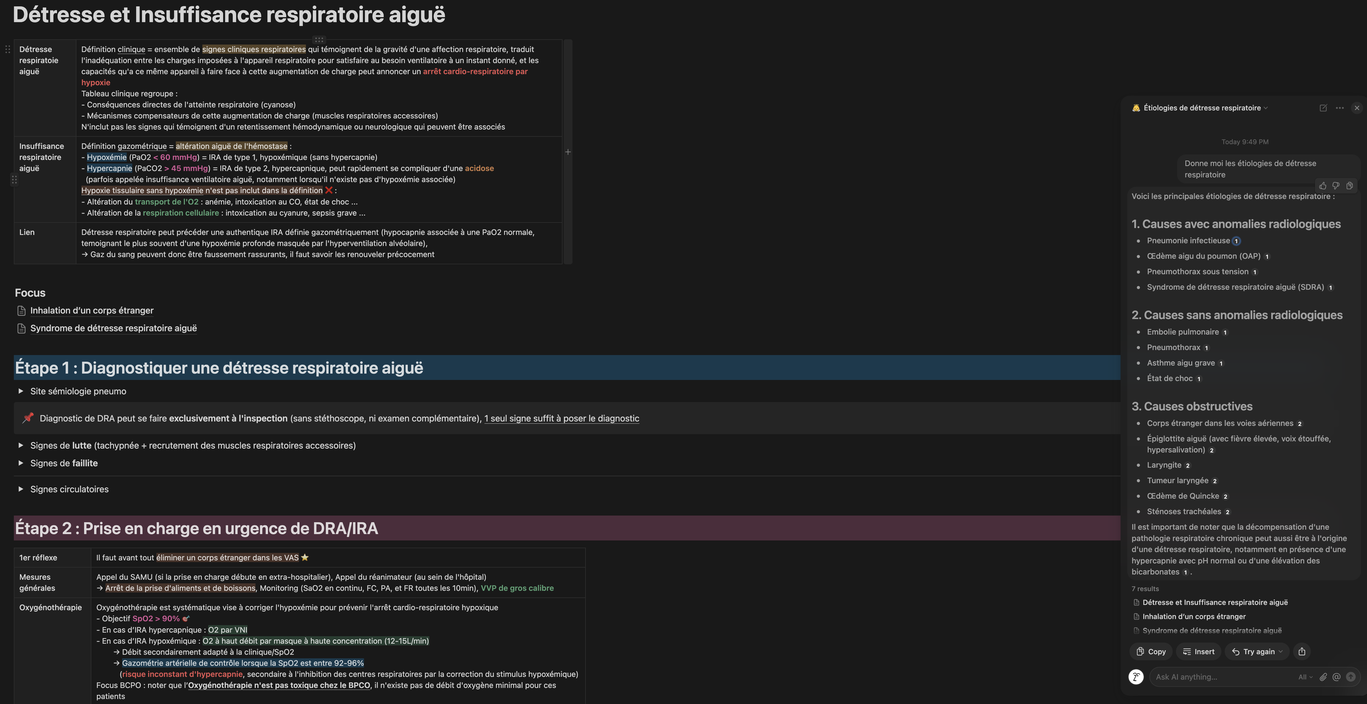Click the paperclip attach file icon
Viewport: 1367px width, 704px height.
pyautogui.click(x=1323, y=677)
